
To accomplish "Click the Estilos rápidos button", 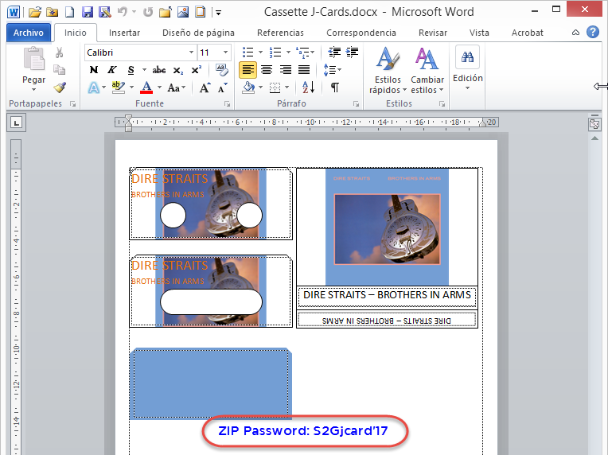I will pyautogui.click(x=388, y=72).
